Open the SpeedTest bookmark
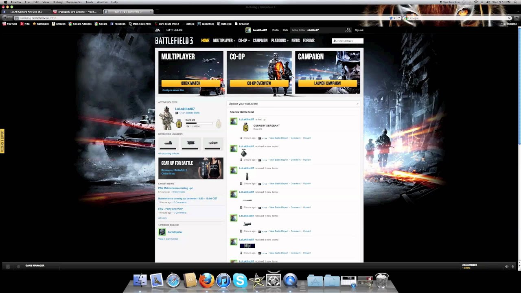The width and height of the screenshot is (521, 293). [206, 24]
